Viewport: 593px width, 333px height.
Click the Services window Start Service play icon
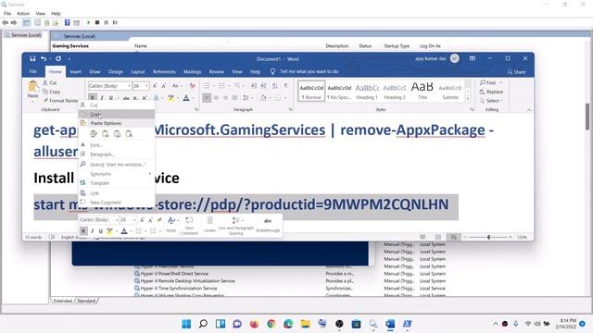point(89,22)
